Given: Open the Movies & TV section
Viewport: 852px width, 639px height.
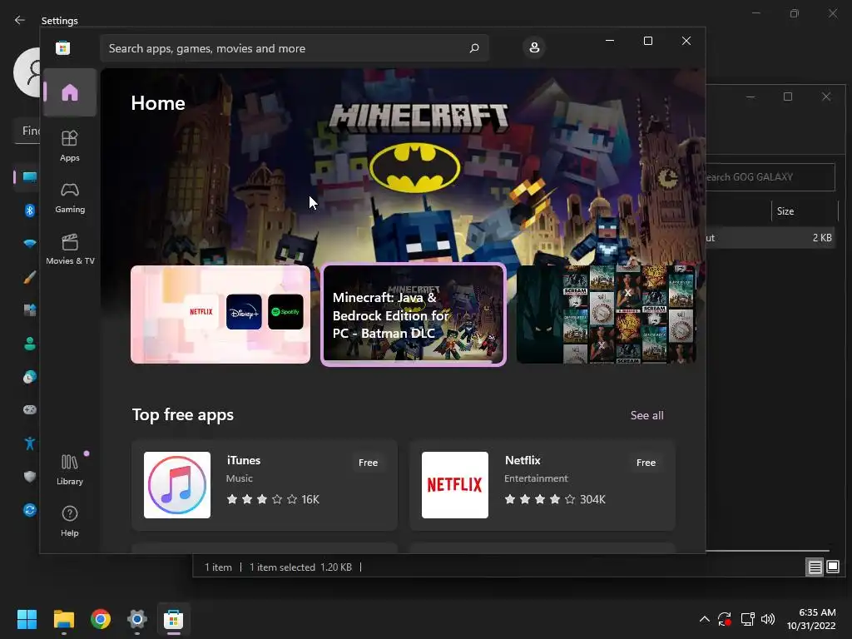Looking at the screenshot, I should click(70, 249).
